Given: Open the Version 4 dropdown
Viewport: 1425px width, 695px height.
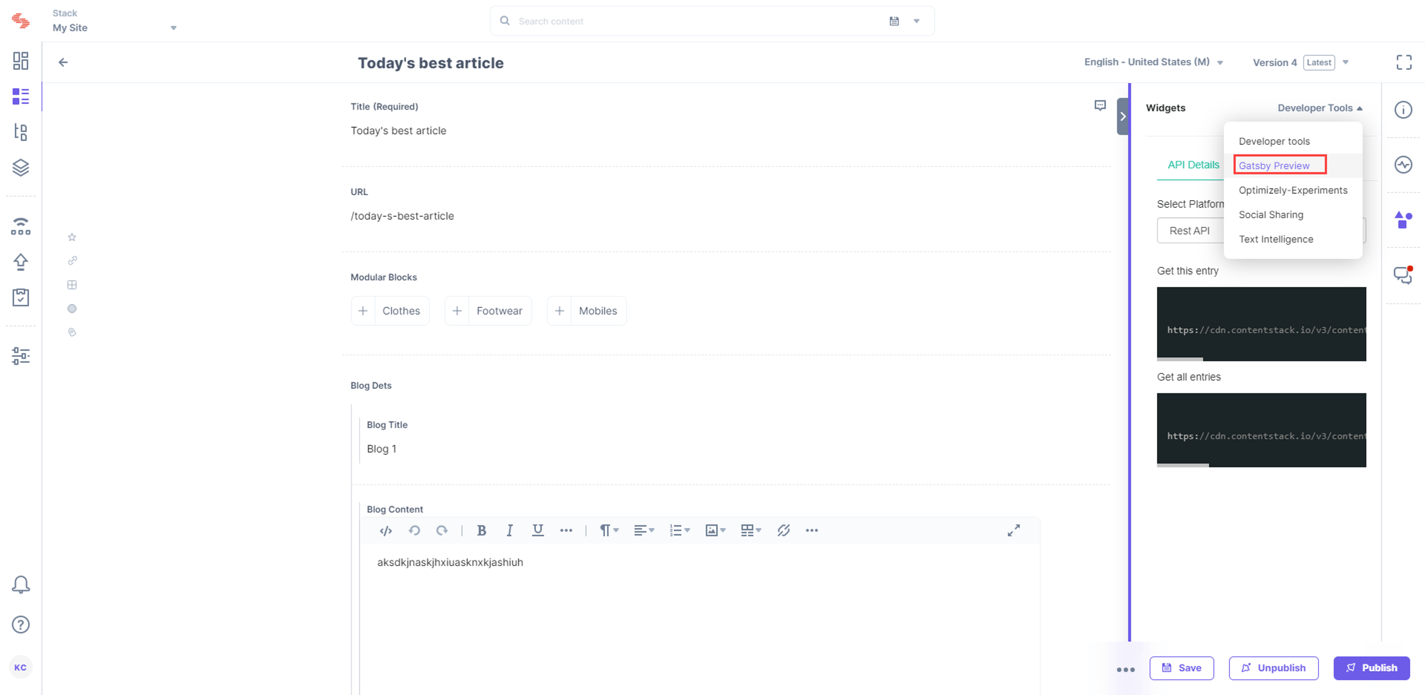Looking at the screenshot, I should 1301,62.
